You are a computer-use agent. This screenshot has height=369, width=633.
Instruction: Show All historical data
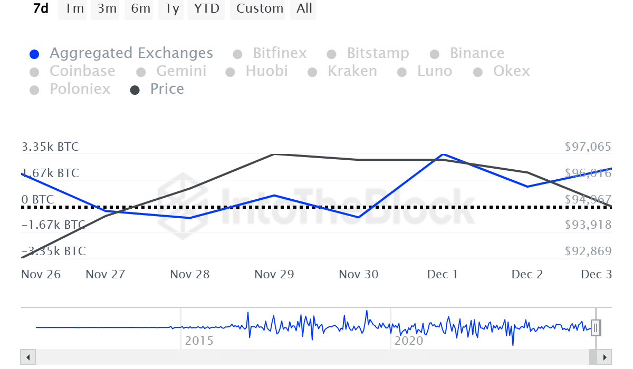pyautogui.click(x=304, y=9)
